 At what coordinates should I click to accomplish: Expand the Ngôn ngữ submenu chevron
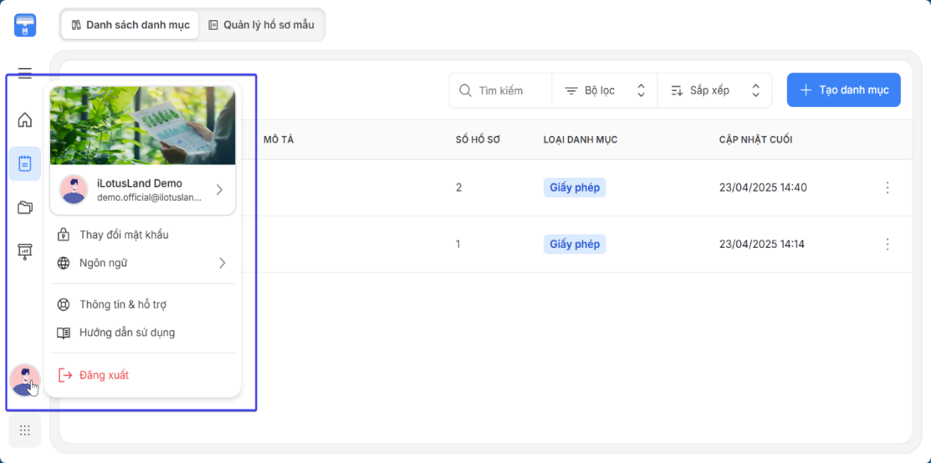pyautogui.click(x=222, y=263)
